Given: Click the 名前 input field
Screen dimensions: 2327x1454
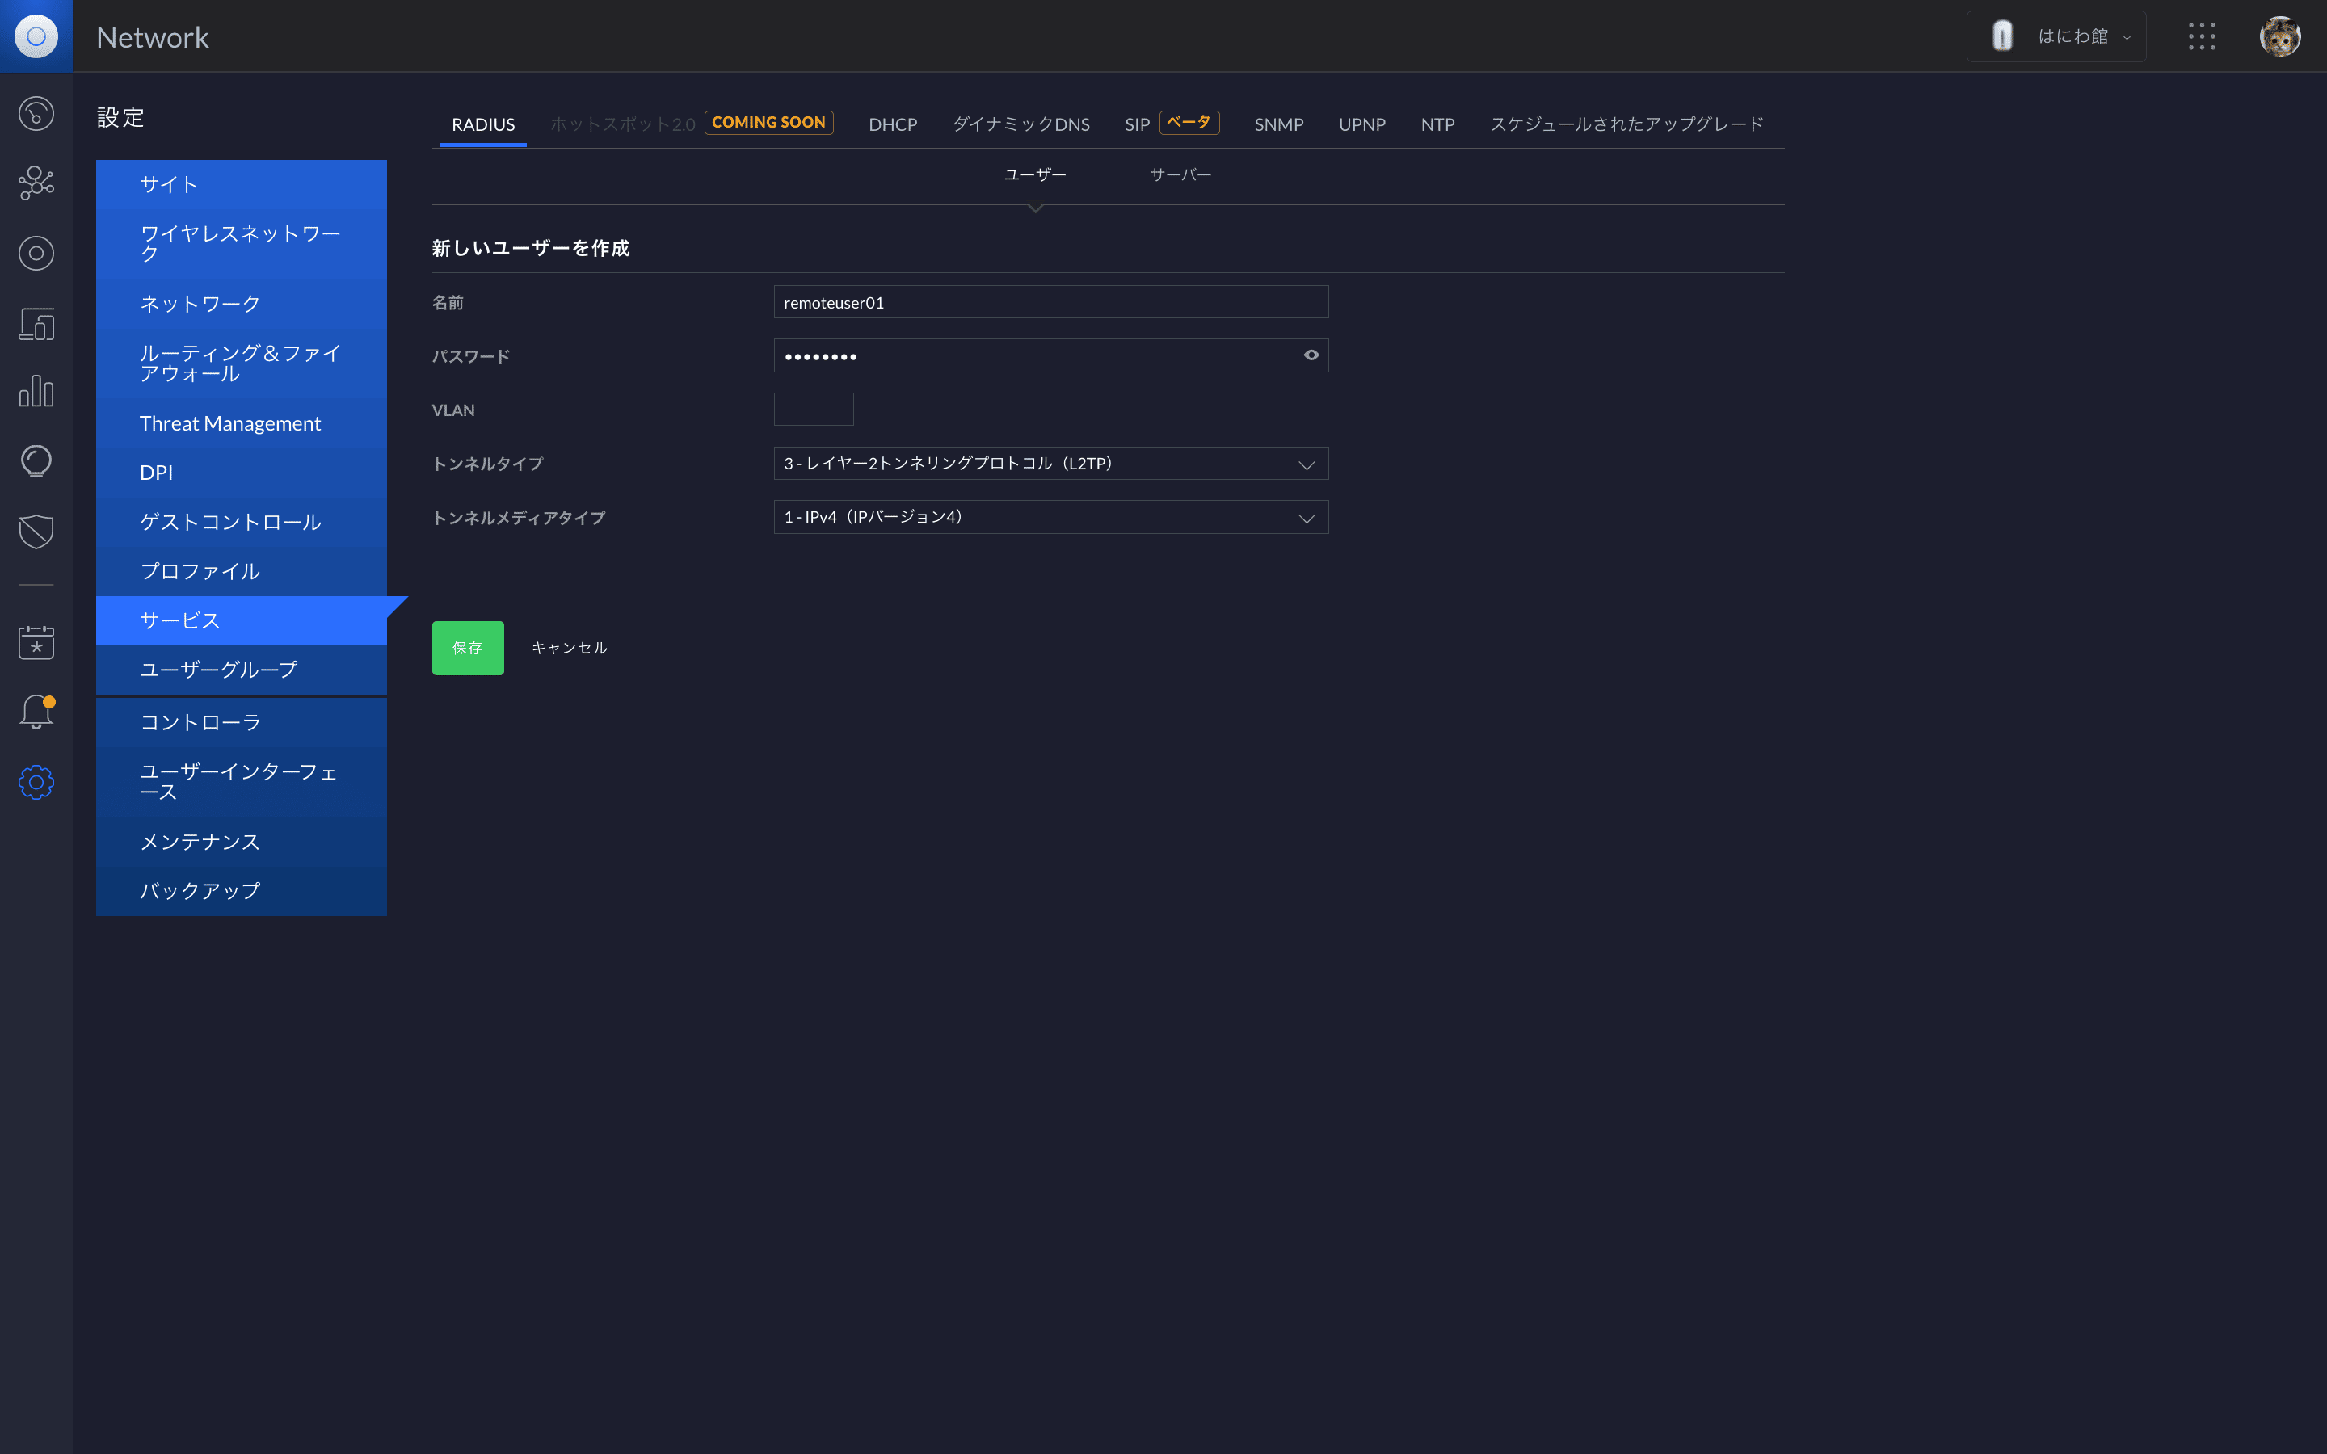Looking at the screenshot, I should (x=1051, y=302).
